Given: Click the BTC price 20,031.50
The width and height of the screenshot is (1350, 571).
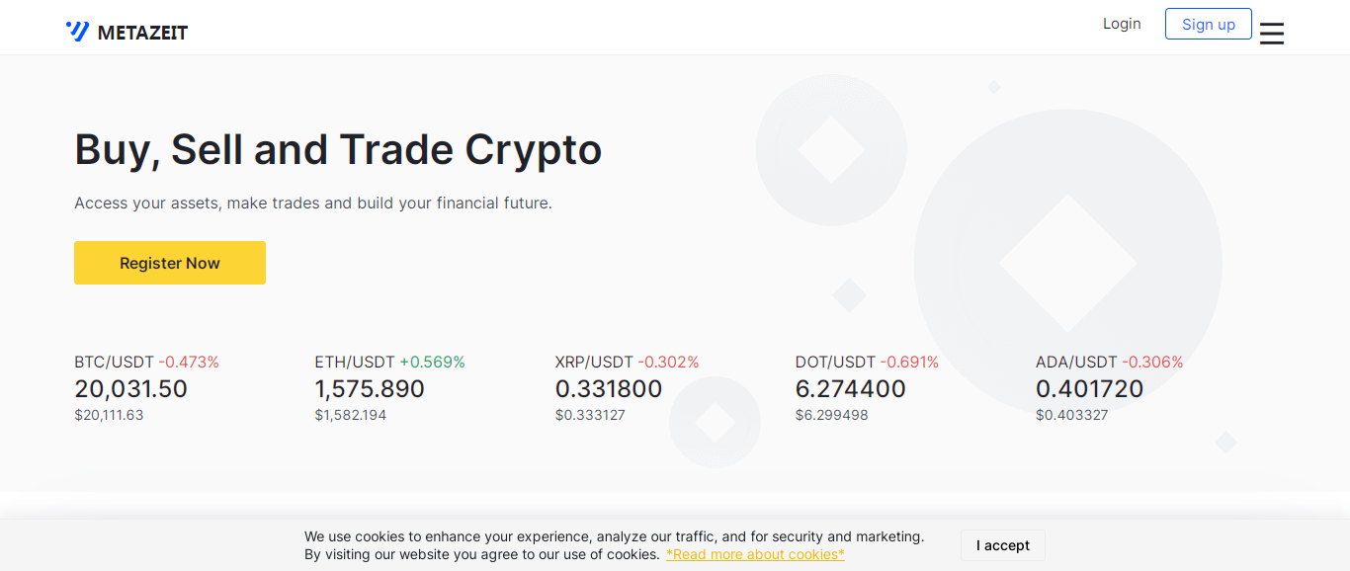Looking at the screenshot, I should tap(130, 389).
